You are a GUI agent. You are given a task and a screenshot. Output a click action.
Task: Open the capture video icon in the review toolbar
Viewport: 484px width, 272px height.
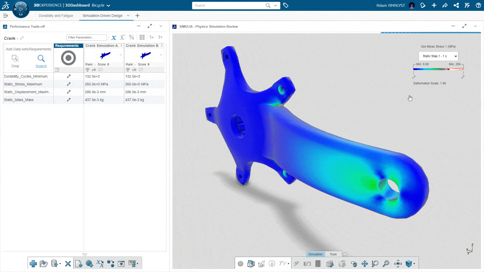click(x=261, y=263)
